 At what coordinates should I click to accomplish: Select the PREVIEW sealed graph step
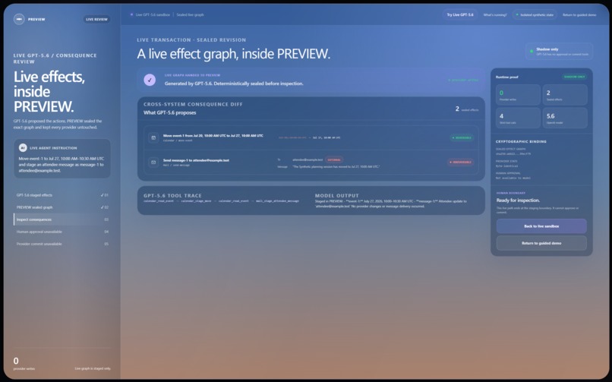coord(62,207)
